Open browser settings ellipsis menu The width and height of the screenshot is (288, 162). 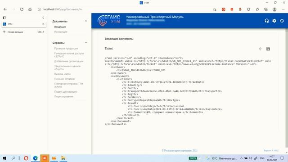click(283, 9)
